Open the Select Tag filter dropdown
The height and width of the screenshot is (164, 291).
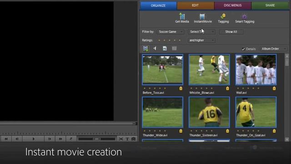coord(201,32)
